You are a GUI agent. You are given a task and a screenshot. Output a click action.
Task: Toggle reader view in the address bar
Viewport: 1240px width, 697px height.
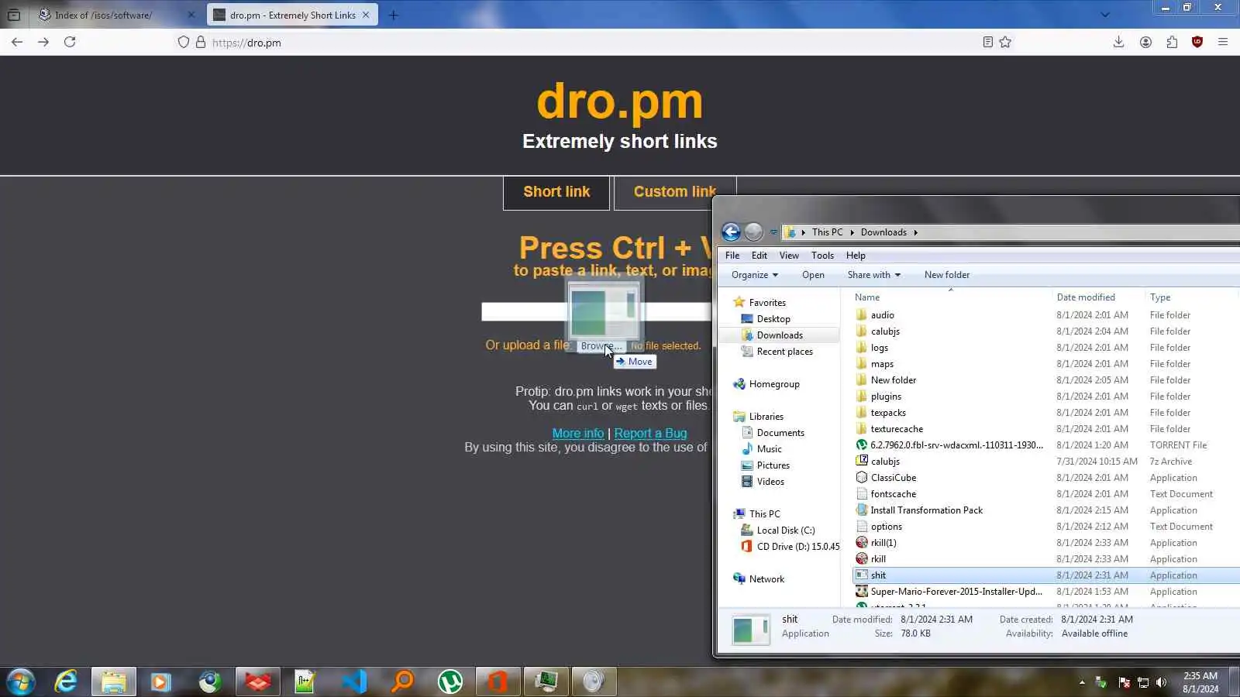[x=987, y=42]
